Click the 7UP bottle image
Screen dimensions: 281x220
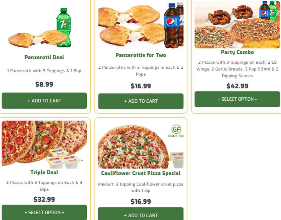[64, 28]
